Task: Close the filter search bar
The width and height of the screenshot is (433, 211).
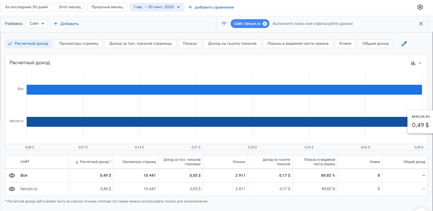Action: click(421, 24)
